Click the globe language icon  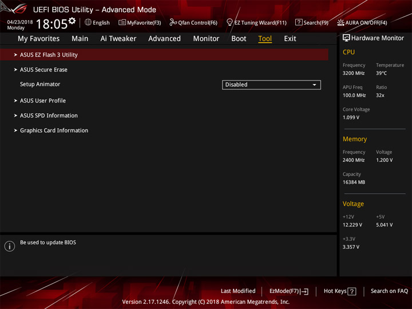(88, 22)
